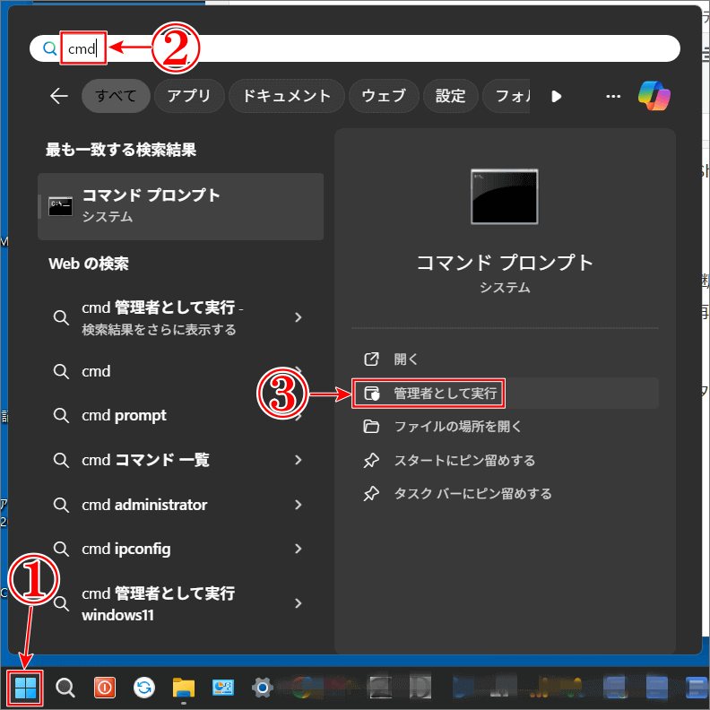Click the Windows Start button in taskbar
Screen dimensions: 710x710
click(x=25, y=688)
